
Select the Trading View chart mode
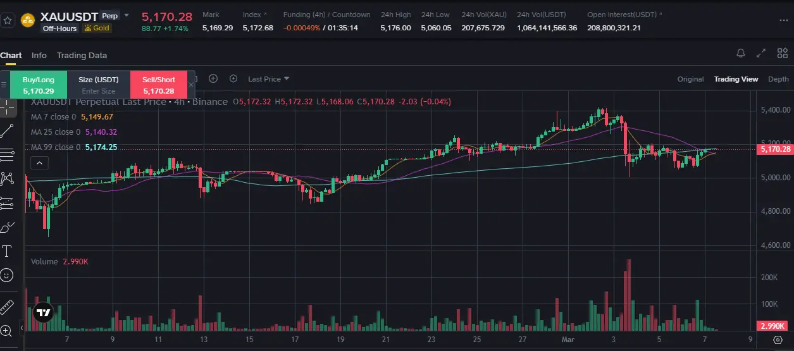click(x=736, y=79)
